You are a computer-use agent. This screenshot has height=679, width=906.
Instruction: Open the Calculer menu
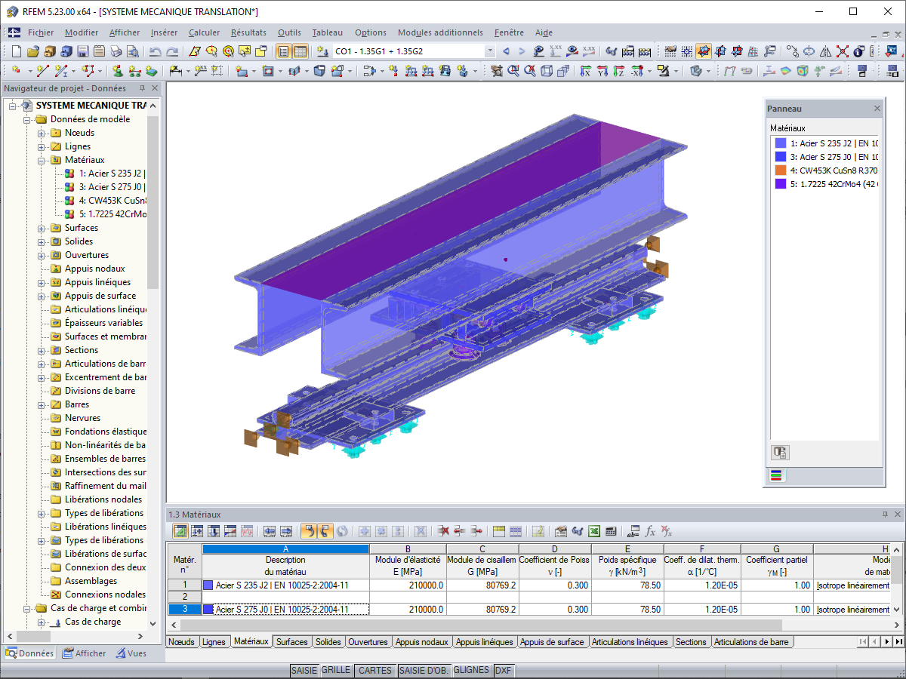tap(205, 32)
